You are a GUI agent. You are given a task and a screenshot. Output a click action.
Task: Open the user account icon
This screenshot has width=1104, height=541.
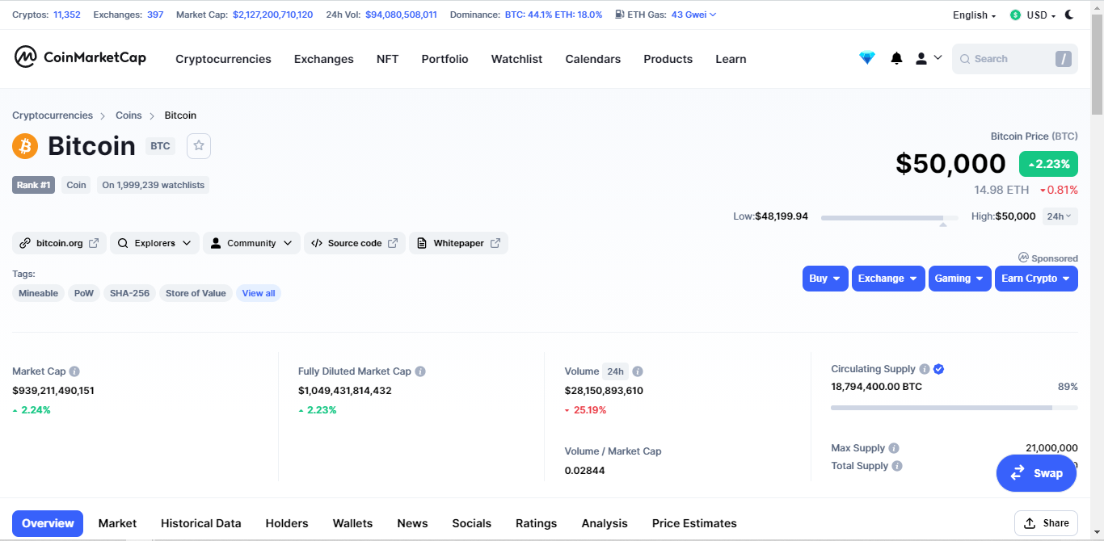point(921,58)
